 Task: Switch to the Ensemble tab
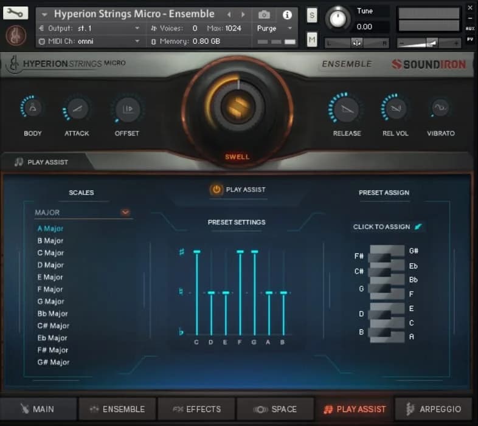click(x=117, y=409)
